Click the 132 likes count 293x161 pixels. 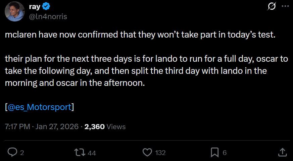point(160,153)
